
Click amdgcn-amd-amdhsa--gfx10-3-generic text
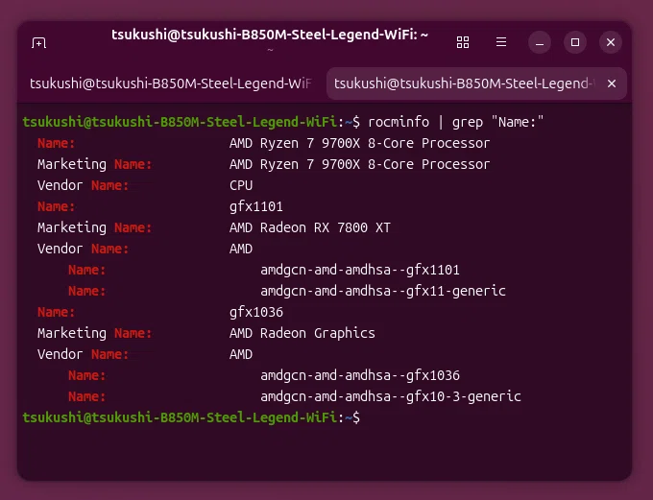[391, 396]
